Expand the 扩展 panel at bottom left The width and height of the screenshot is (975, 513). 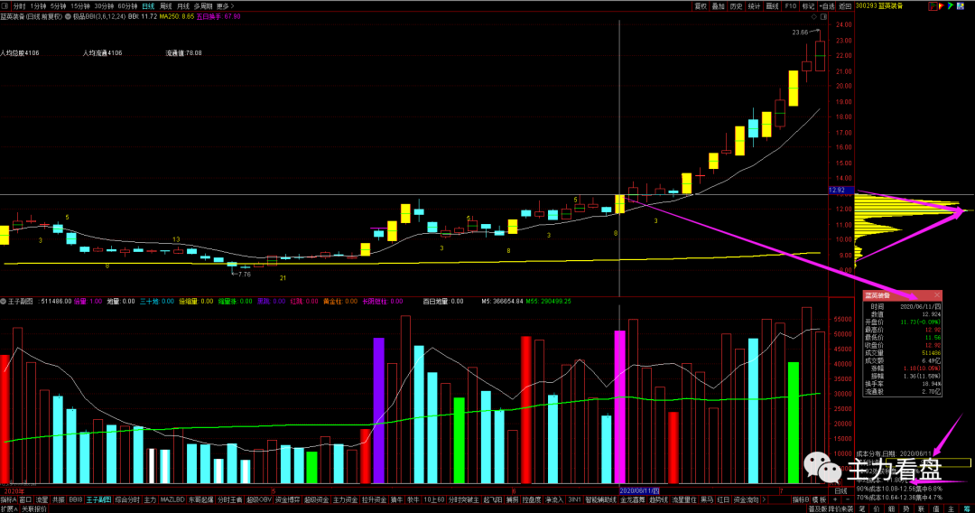[9, 508]
